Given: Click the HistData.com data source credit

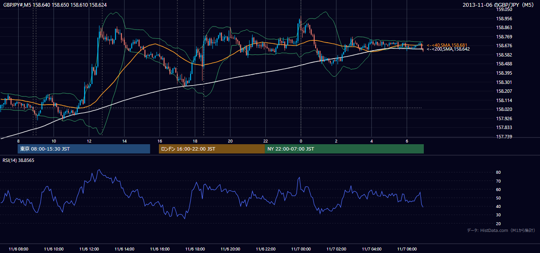Looking at the screenshot, I should (501, 230).
